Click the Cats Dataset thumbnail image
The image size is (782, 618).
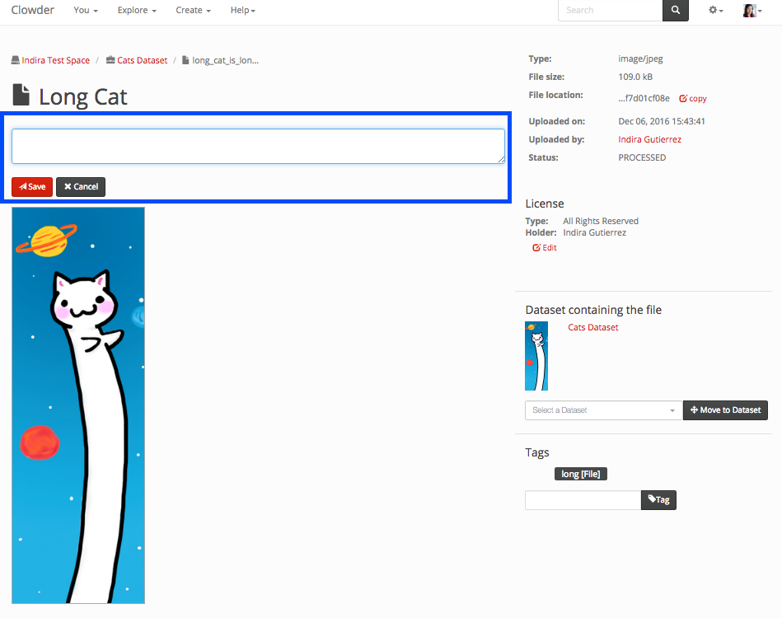click(x=536, y=356)
